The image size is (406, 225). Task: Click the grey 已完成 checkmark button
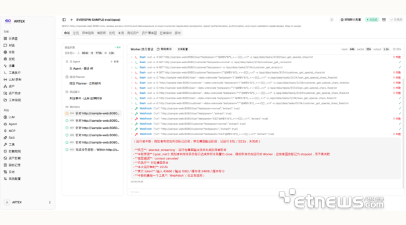(396, 20)
